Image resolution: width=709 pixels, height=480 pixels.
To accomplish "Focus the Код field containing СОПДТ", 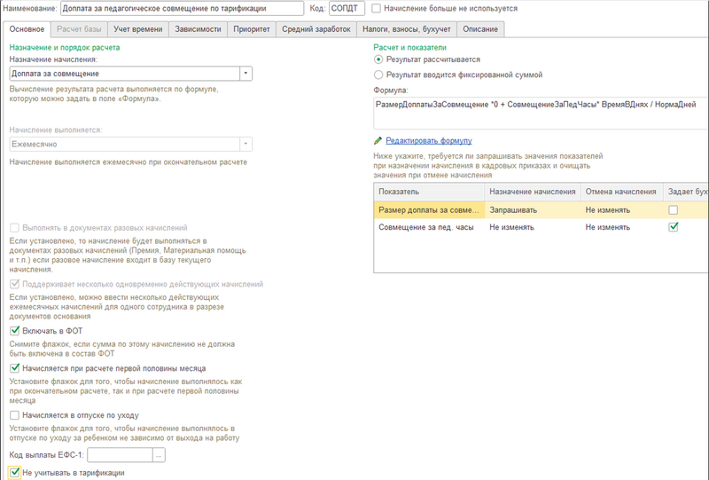I will click(x=346, y=8).
